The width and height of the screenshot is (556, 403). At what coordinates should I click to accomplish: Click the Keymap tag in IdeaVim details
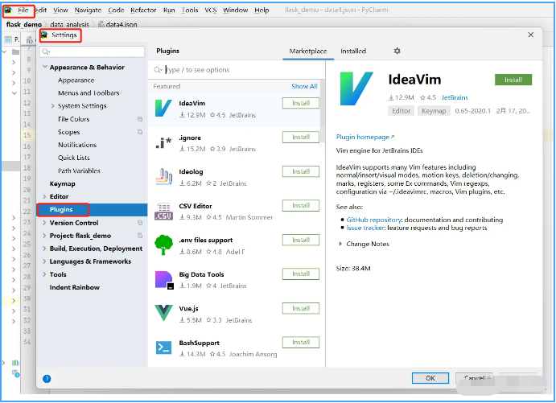[x=434, y=111]
